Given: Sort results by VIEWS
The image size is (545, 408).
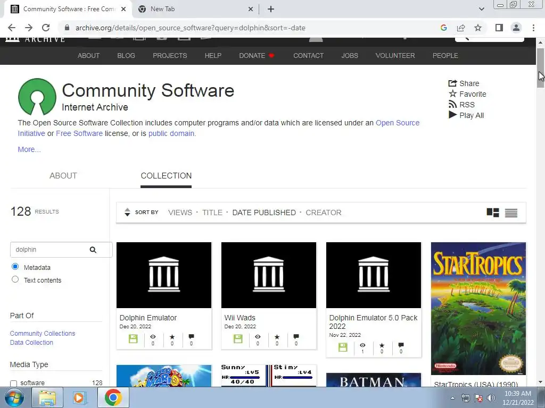Looking at the screenshot, I should click(x=180, y=212).
